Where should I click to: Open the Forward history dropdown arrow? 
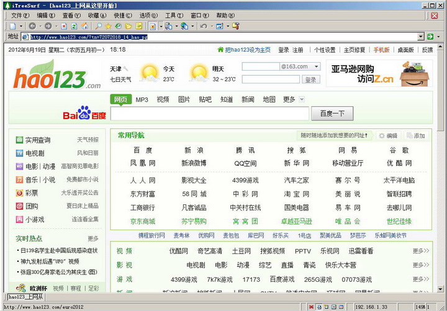(56, 26)
